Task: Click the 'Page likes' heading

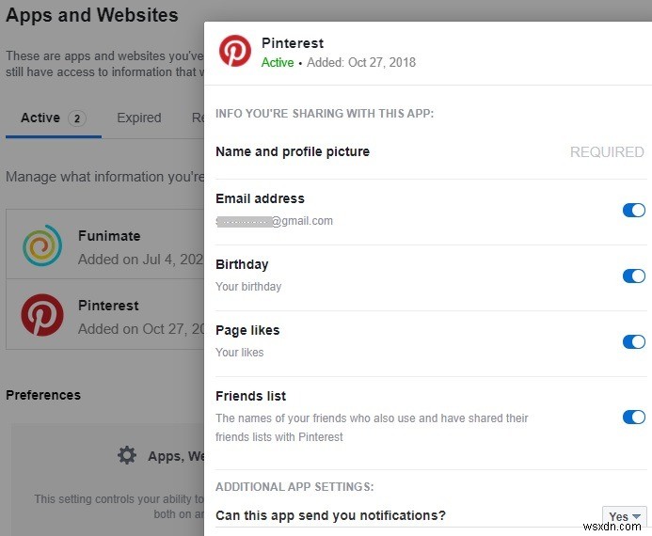Action: click(247, 330)
